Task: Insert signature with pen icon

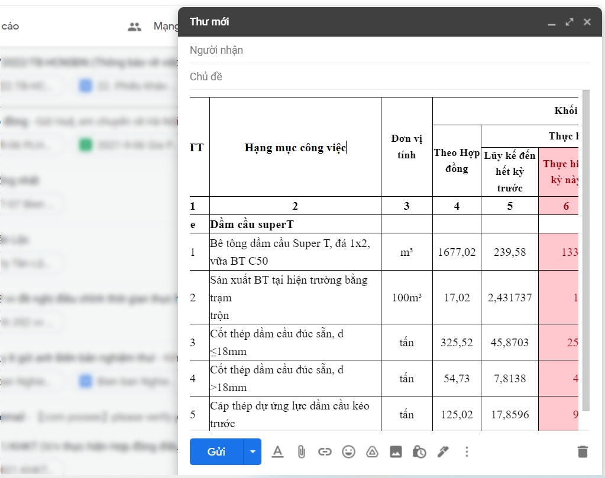Action: tap(443, 451)
